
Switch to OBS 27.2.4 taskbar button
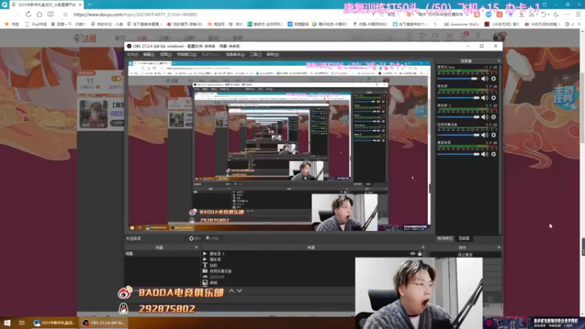[103, 322]
